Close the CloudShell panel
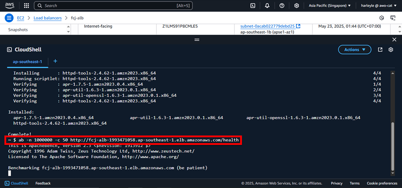The image size is (402, 188). pos(394,40)
